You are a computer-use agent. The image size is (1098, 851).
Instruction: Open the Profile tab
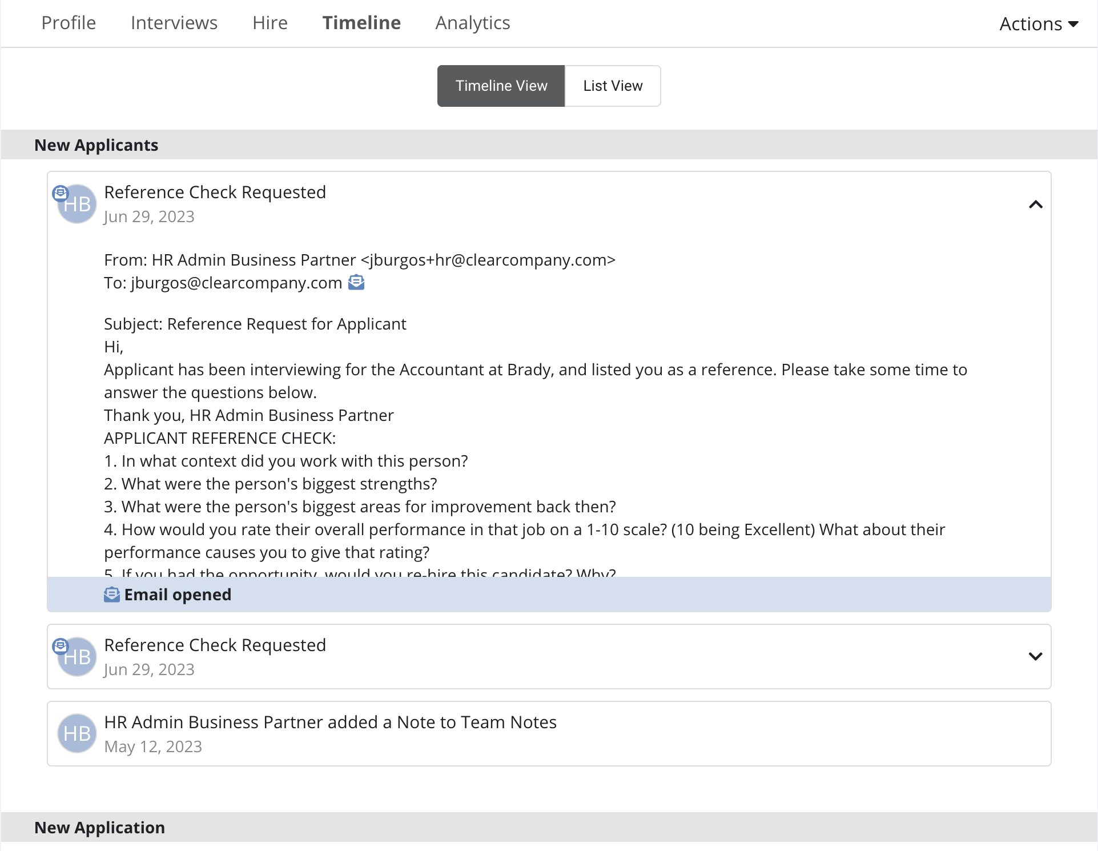click(69, 23)
